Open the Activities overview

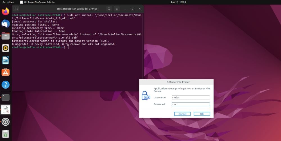point(8,2)
